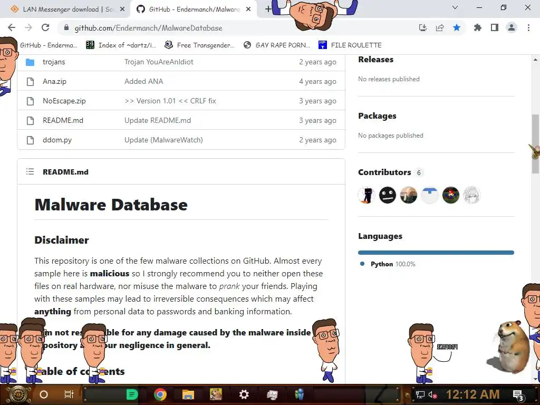Click file icon beside NoEscape.zip

click(30, 101)
